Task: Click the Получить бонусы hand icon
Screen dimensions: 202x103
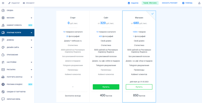Action: pyautogui.click(x=3, y=77)
